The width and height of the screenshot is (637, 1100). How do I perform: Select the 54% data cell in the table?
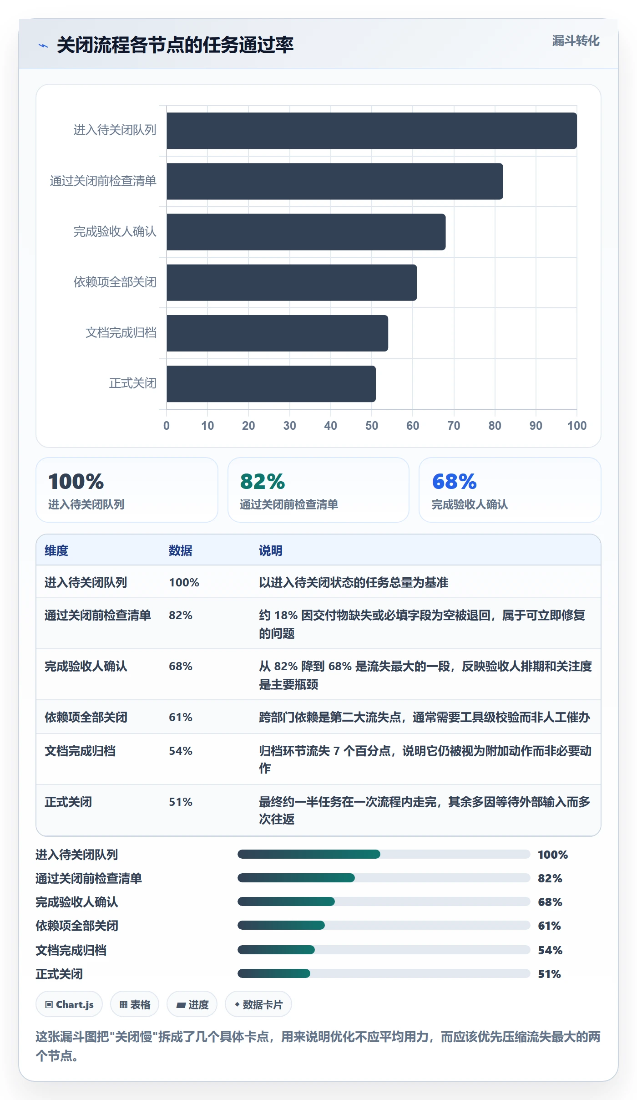(181, 751)
